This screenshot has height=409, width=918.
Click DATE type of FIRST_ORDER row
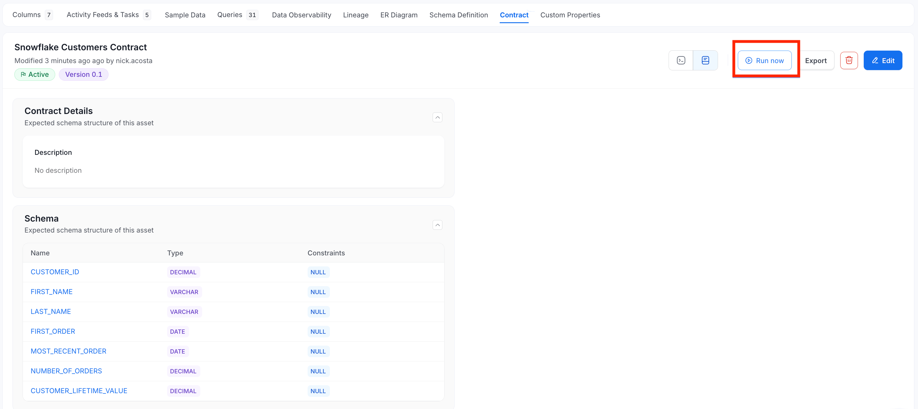177,332
